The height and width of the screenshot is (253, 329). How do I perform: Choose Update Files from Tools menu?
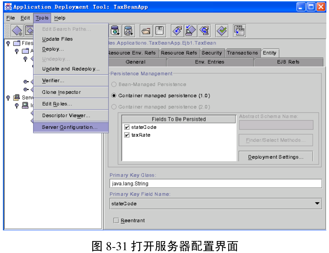pos(71,39)
